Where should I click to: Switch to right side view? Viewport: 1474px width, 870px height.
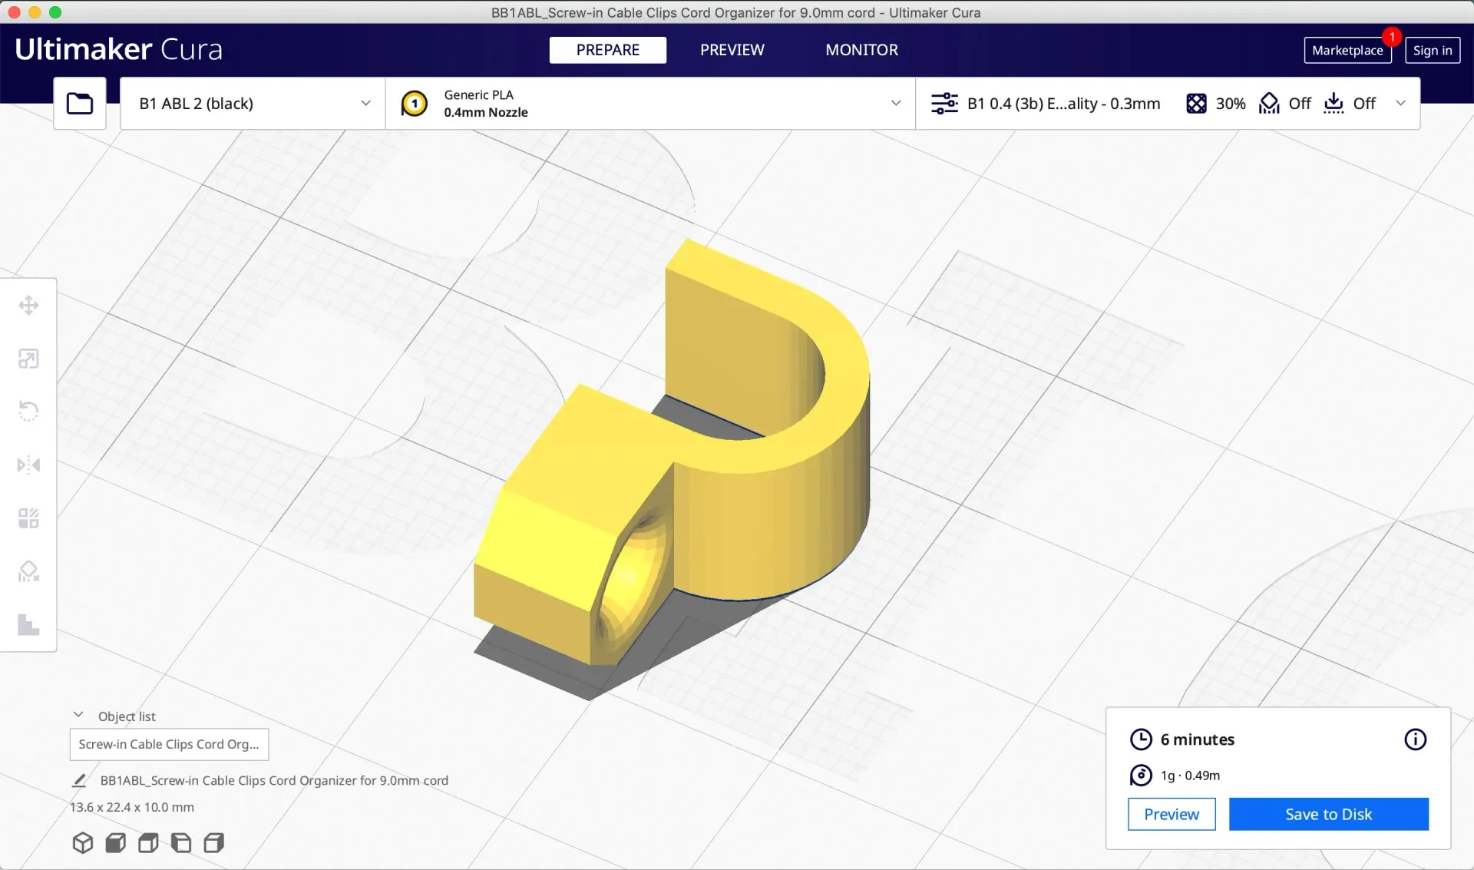tap(214, 843)
